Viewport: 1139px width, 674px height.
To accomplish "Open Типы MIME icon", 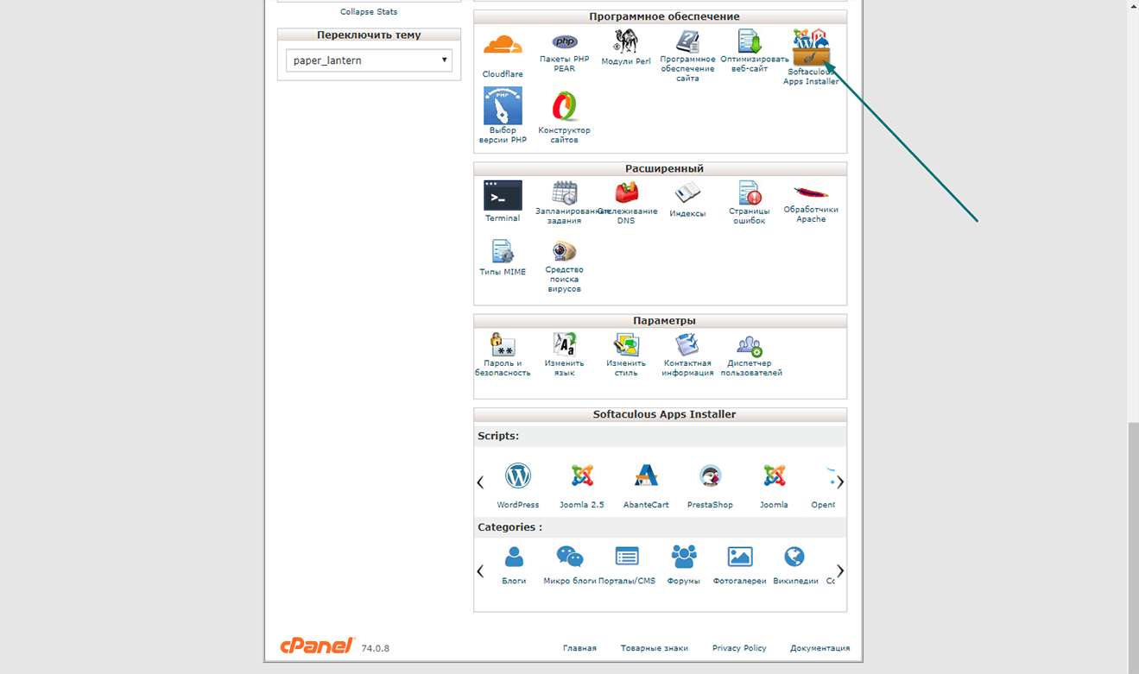I will [x=503, y=251].
